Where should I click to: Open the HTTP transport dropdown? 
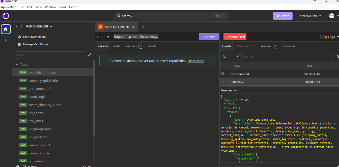coord(103,37)
